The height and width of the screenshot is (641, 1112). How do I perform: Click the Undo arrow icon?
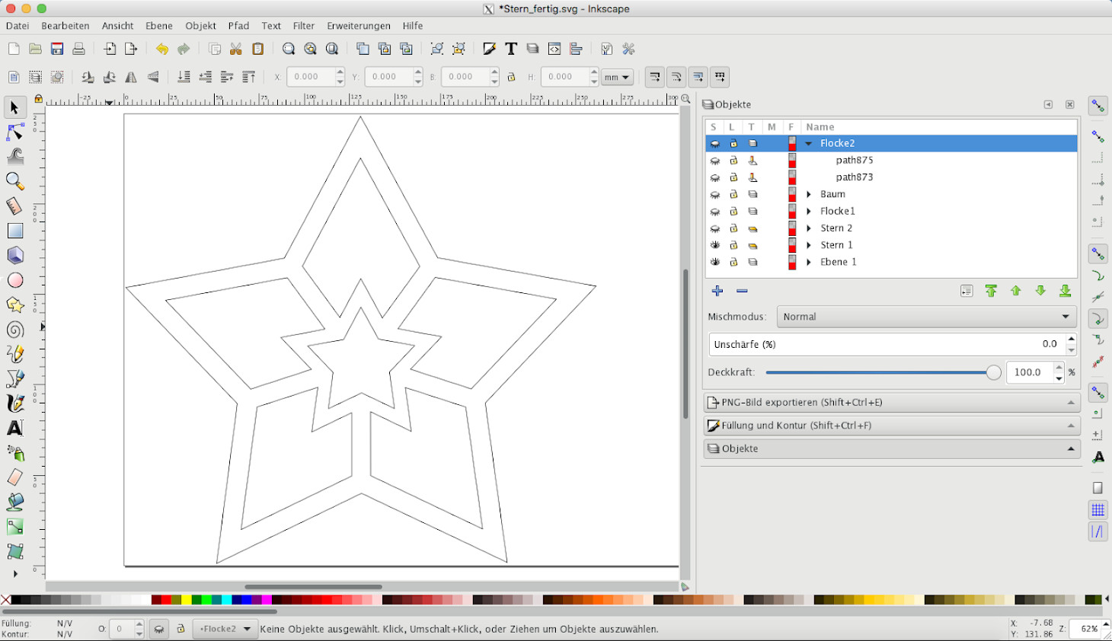(x=161, y=49)
